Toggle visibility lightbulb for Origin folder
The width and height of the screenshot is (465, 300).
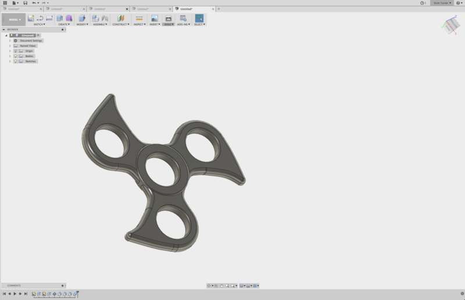tap(16, 51)
